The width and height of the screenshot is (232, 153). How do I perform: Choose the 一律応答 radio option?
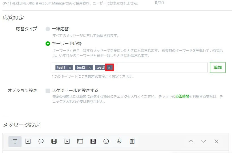click(x=48, y=29)
